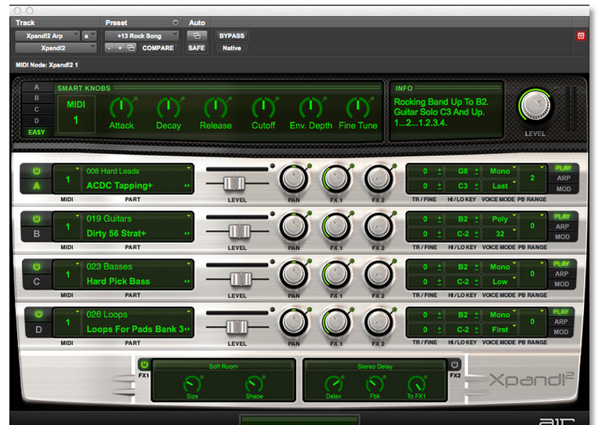Toggle power for part A

tap(37, 171)
